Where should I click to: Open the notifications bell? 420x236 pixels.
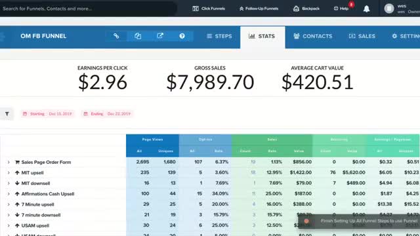pyautogui.click(x=366, y=9)
